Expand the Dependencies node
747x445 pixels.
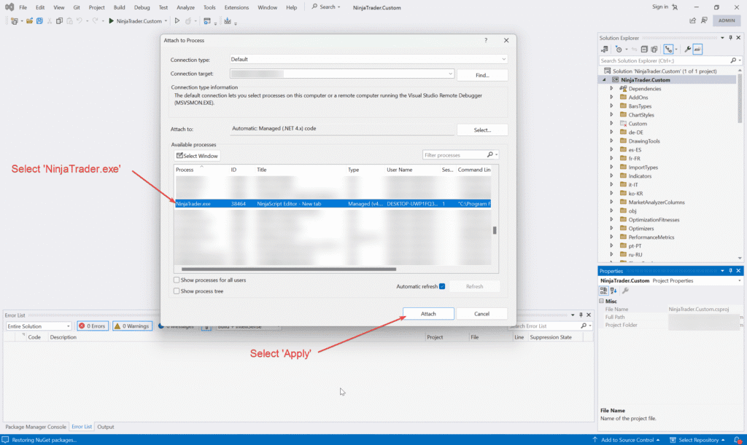click(x=612, y=88)
